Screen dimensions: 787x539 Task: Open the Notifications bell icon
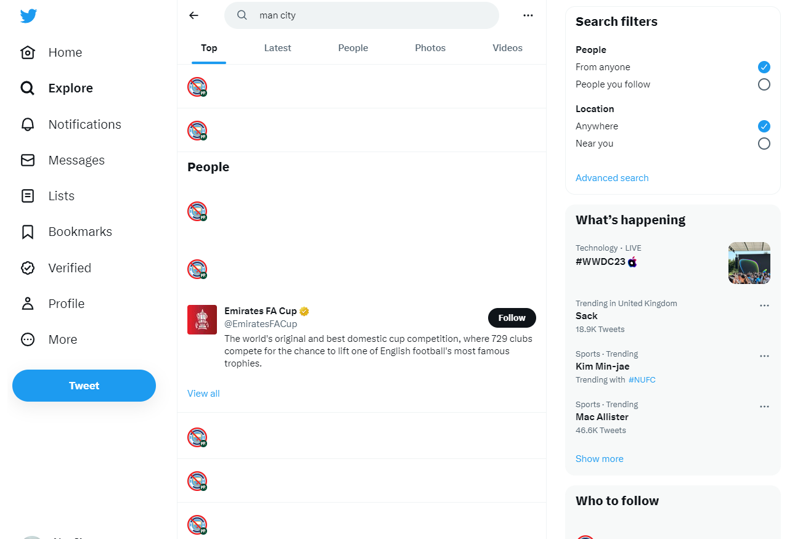[28, 124]
